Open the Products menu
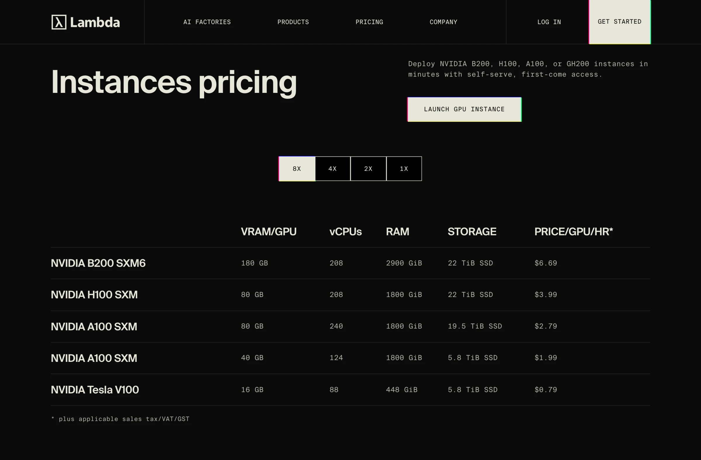 (x=293, y=22)
